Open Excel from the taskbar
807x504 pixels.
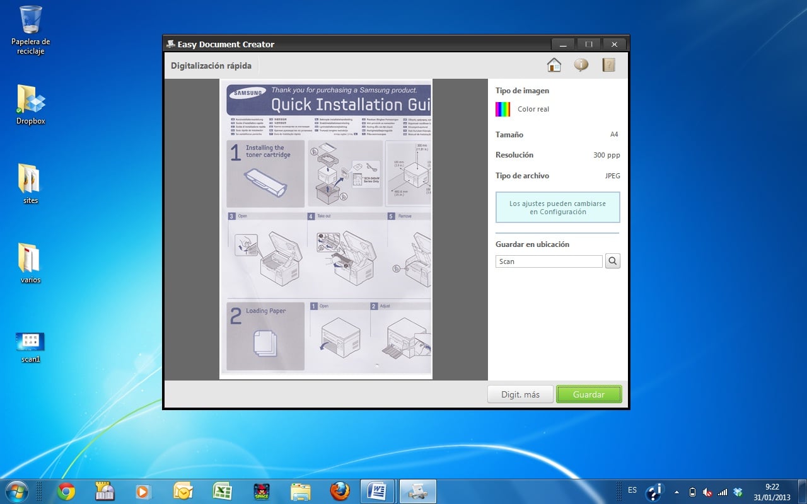[222, 490]
